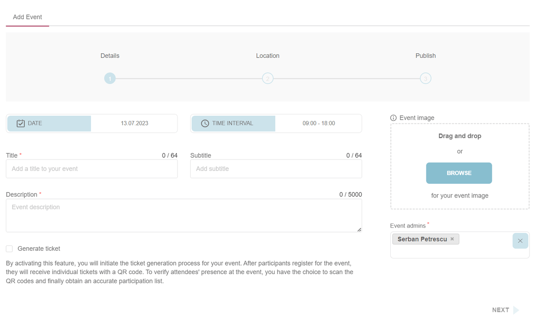
Task: Grab the description textarea resize handle
Action: 359,229
